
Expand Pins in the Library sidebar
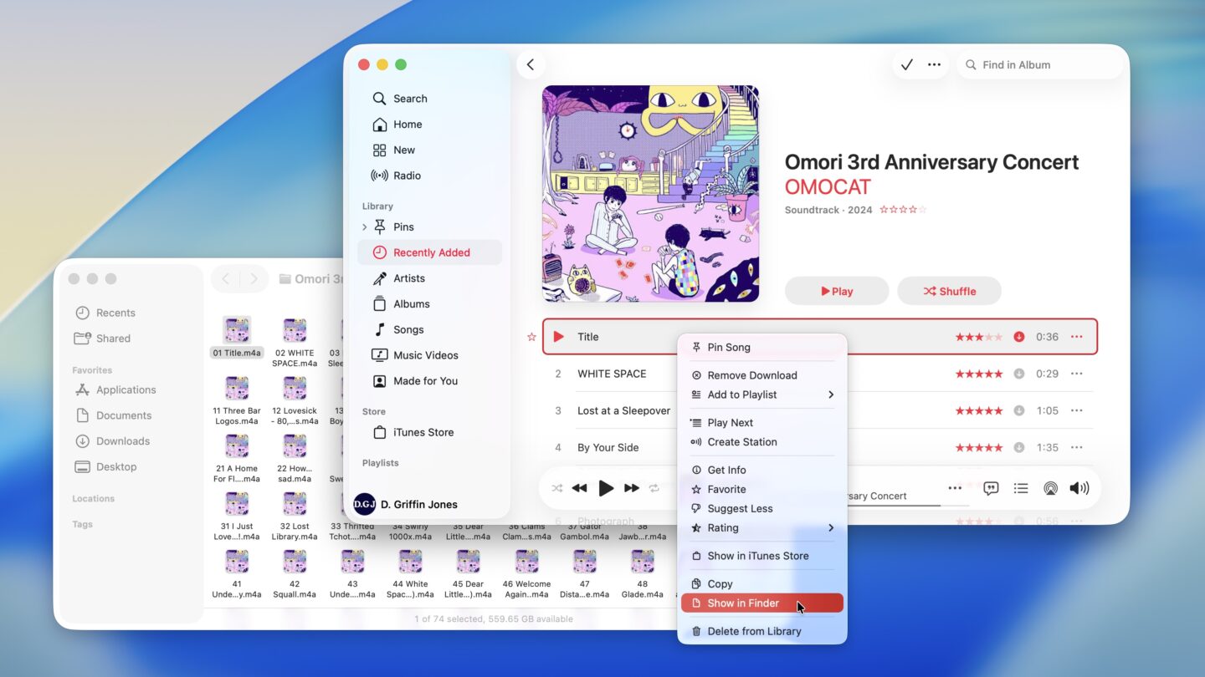(365, 227)
